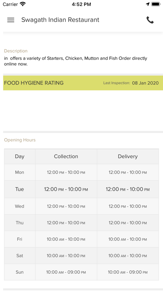The width and height of the screenshot is (163, 291).
Task: Select Sunday's collection hours cell
Action: 66,272
